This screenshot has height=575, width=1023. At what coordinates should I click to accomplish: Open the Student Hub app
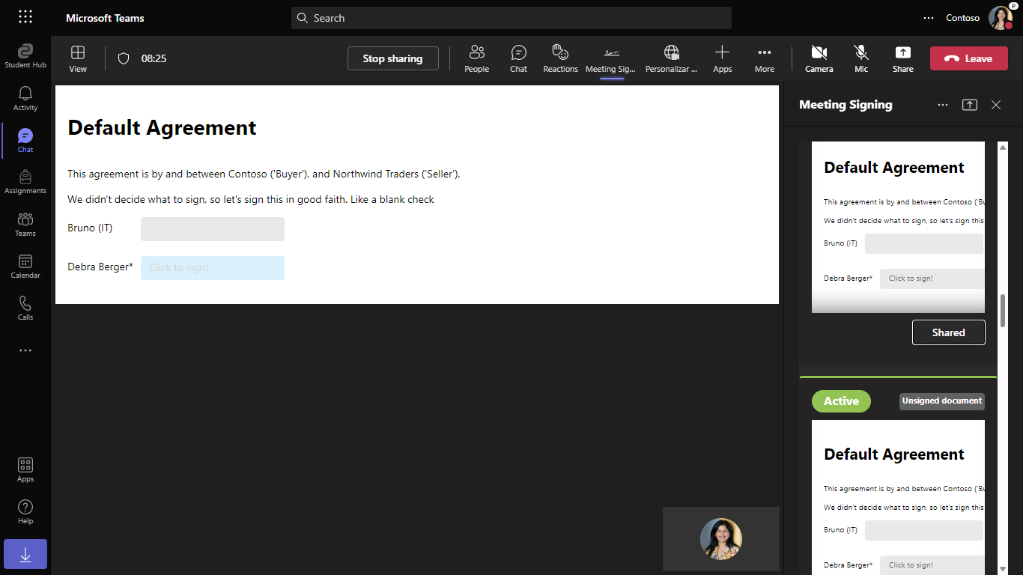tap(25, 55)
